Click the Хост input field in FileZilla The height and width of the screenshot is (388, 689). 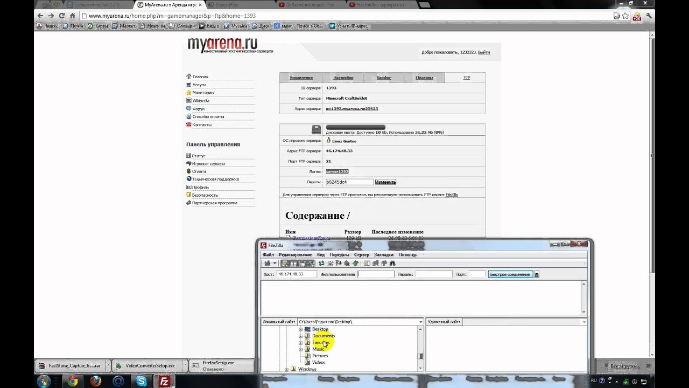pos(297,274)
